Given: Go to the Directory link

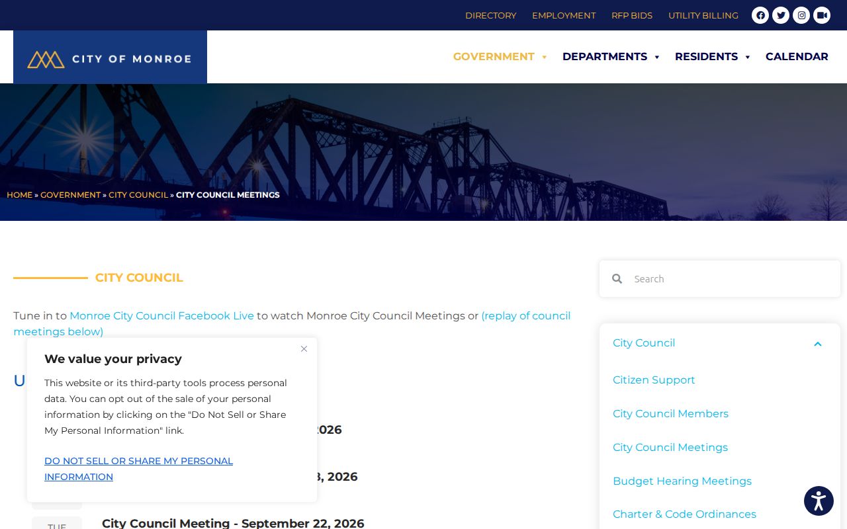Looking at the screenshot, I should 491,15.
